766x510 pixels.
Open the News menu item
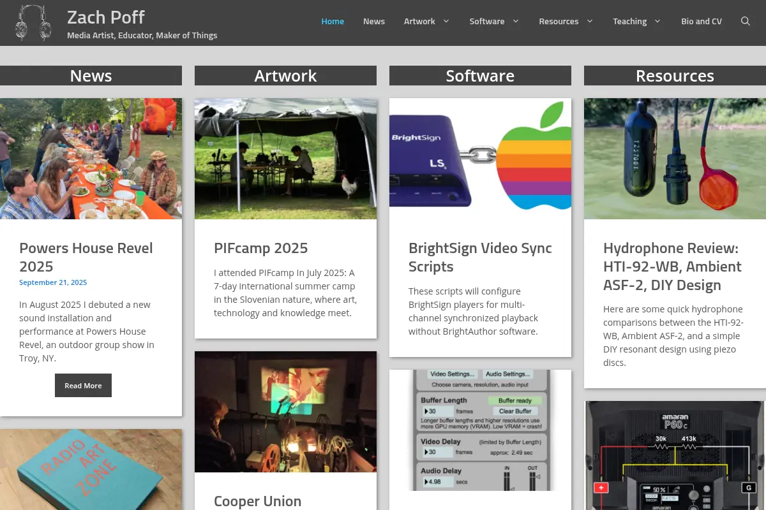click(374, 21)
